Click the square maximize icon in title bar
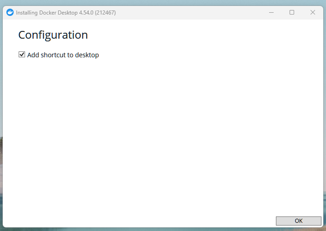The image size is (326, 231). (x=292, y=13)
